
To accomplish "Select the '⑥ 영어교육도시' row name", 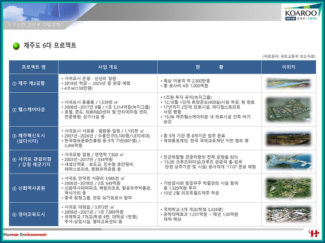I will [x=29, y=214].
